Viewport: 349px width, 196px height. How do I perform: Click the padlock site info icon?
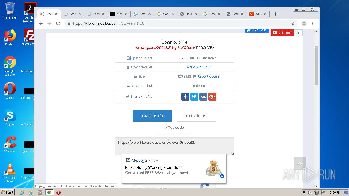[69, 23]
